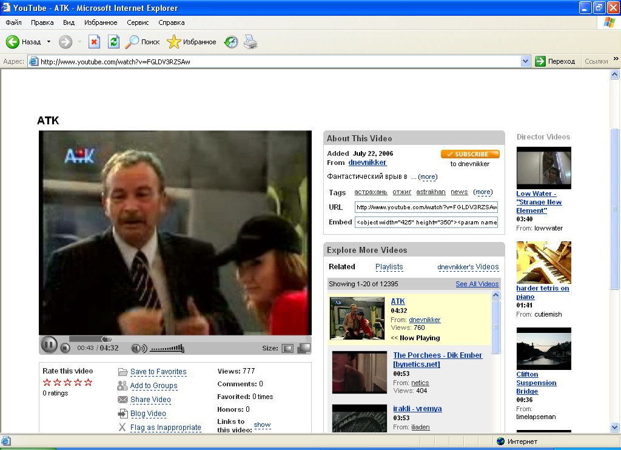Open the ATK related video thumbnail
Viewport: 621px width, 450px height.
[357, 318]
